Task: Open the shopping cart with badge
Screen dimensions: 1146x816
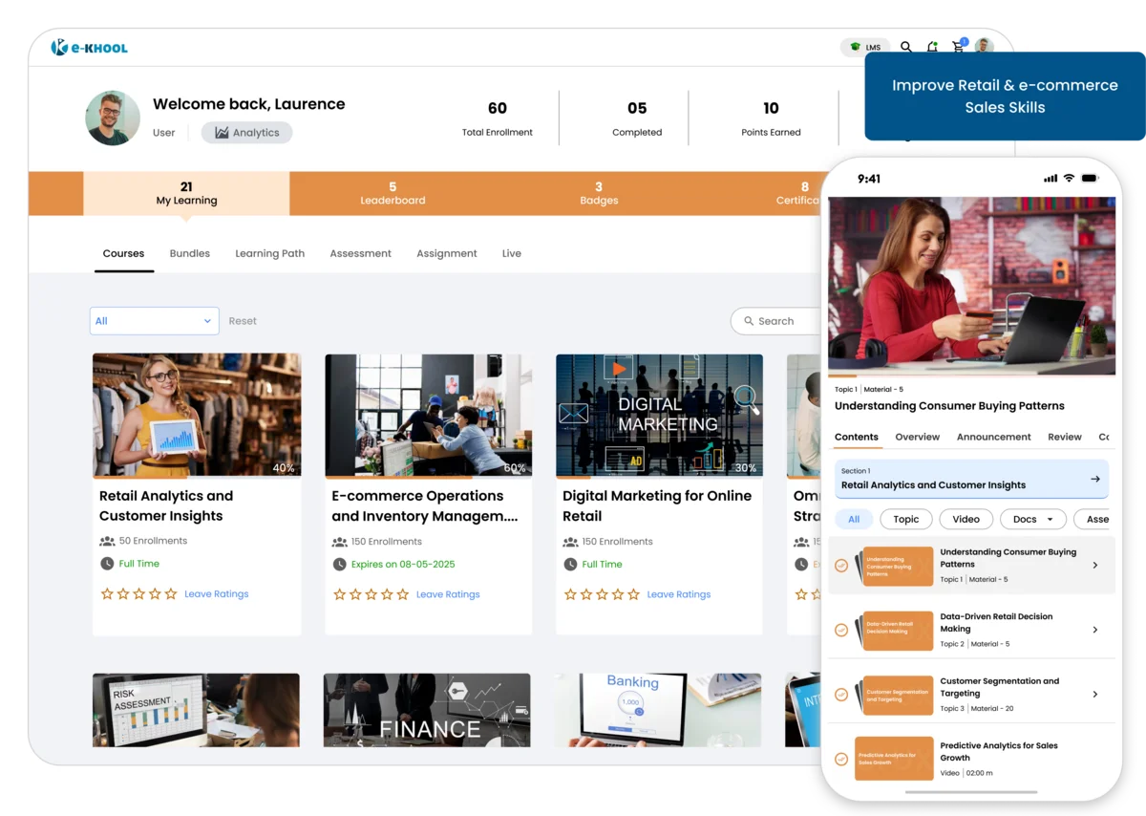Action: coord(958,46)
